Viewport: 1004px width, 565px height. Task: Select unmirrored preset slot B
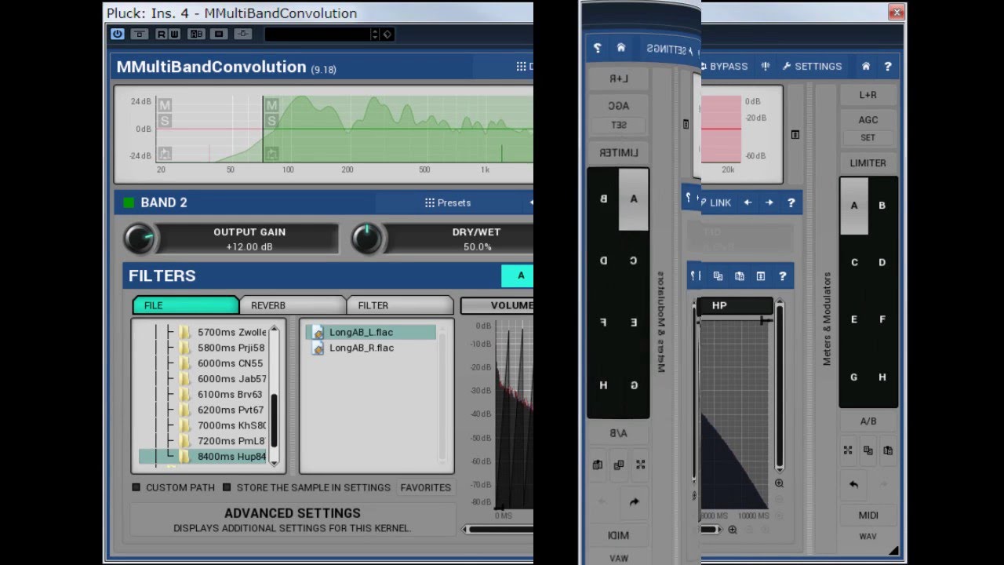tap(882, 206)
